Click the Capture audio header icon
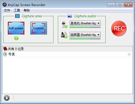The width and height of the screenshot is (135, 104). tap(70, 16)
